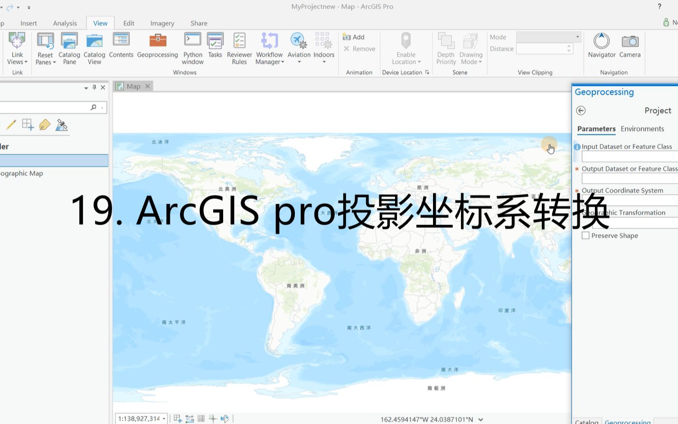Open the Environments tab in Geoprocessing

(x=642, y=129)
